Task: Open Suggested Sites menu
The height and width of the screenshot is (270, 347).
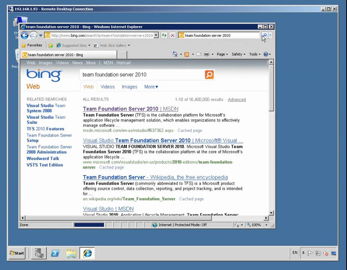Action: click(73, 45)
